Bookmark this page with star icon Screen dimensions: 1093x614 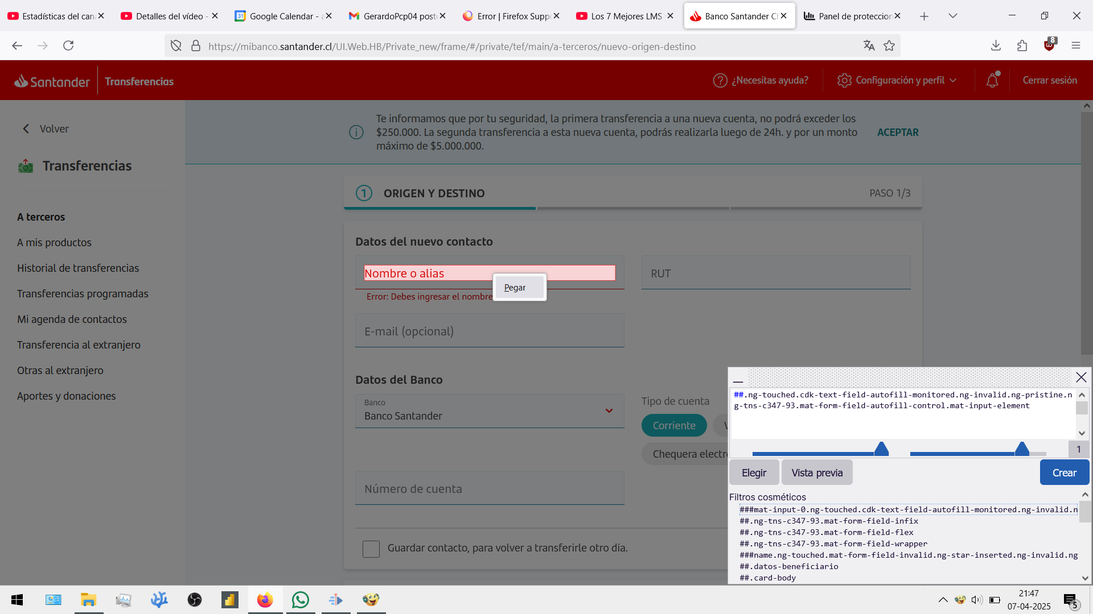point(889,46)
